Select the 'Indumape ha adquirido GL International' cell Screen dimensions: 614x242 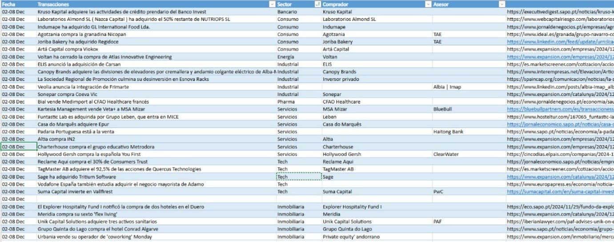[156, 27]
